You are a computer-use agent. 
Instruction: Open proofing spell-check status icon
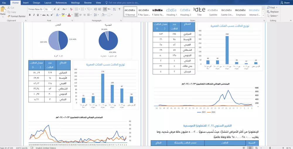coord(32,148)
